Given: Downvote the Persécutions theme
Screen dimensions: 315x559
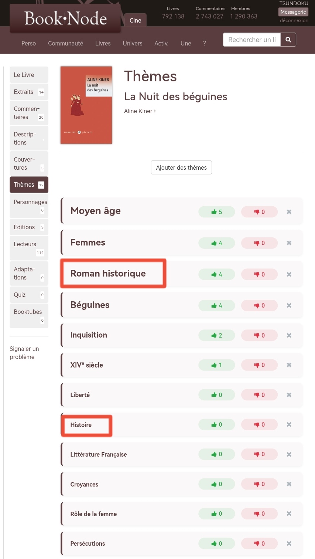Looking at the screenshot, I should pos(259,543).
